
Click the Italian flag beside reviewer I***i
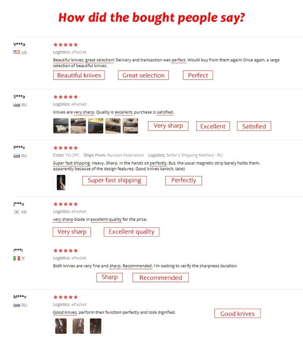[x=17, y=258]
